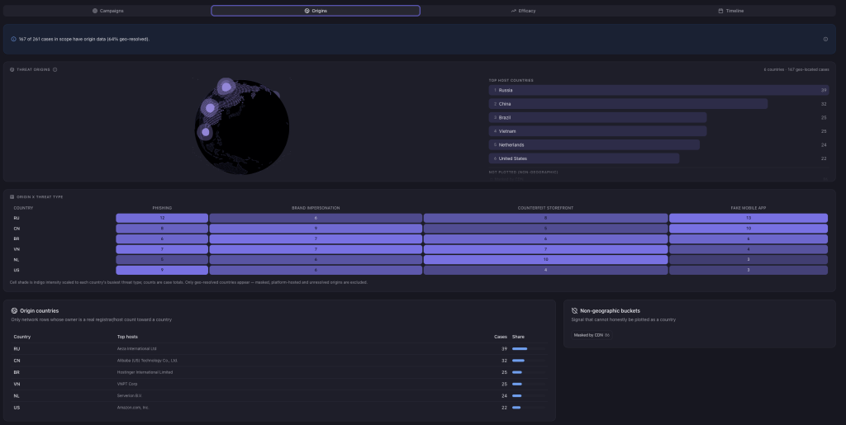The height and width of the screenshot is (425, 846).
Task: Select the United States bar in host countries
Action: 584,158
